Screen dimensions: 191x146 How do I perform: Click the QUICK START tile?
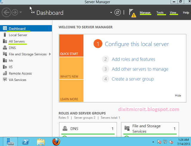coord(71,46)
